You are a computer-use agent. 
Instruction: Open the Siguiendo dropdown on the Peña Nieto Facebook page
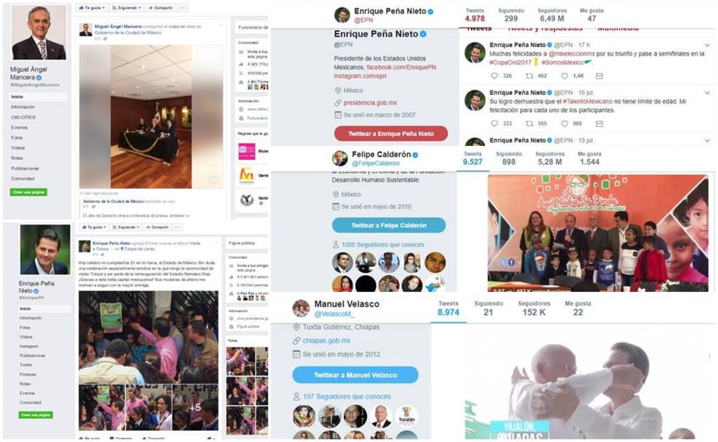pos(126,227)
